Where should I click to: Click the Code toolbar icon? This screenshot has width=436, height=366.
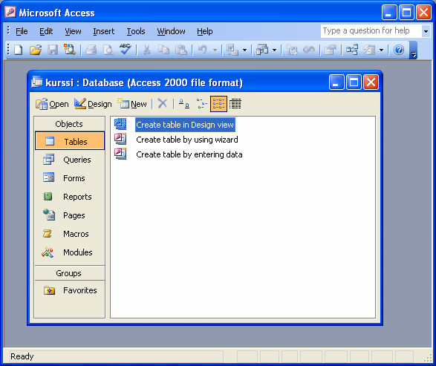(292, 50)
